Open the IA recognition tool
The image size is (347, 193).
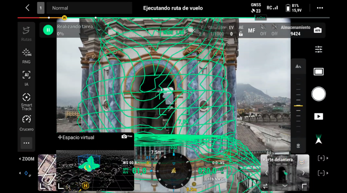click(x=26, y=78)
